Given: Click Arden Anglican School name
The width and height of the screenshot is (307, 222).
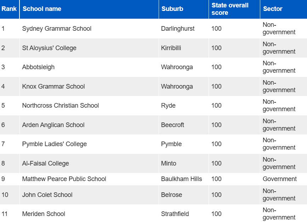Looking at the screenshot, I should (53, 125).
